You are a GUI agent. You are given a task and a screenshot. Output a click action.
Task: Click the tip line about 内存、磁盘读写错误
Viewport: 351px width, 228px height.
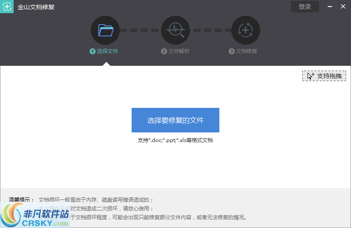[x=96, y=199]
